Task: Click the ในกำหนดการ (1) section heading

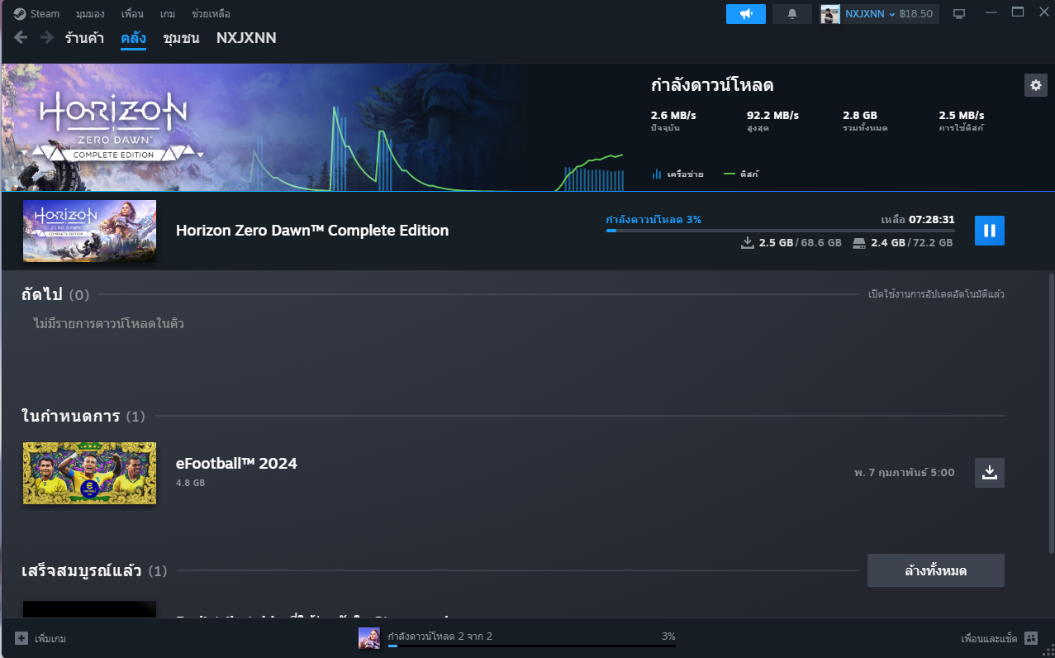Action: pyautogui.click(x=83, y=416)
